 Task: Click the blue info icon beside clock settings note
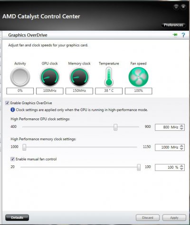[x=13, y=110]
